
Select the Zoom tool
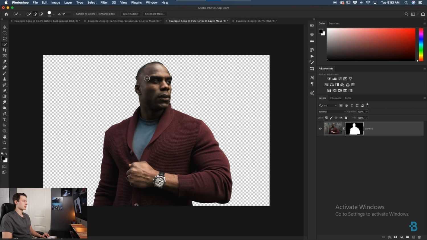[5, 143]
